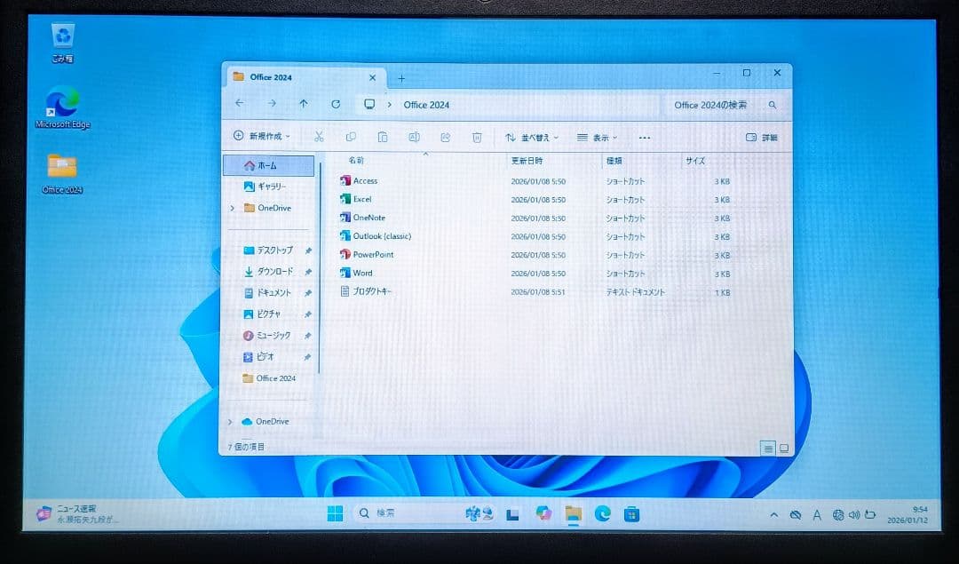Click the Cut icon in the toolbar
The height and width of the screenshot is (564, 959).
click(318, 137)
